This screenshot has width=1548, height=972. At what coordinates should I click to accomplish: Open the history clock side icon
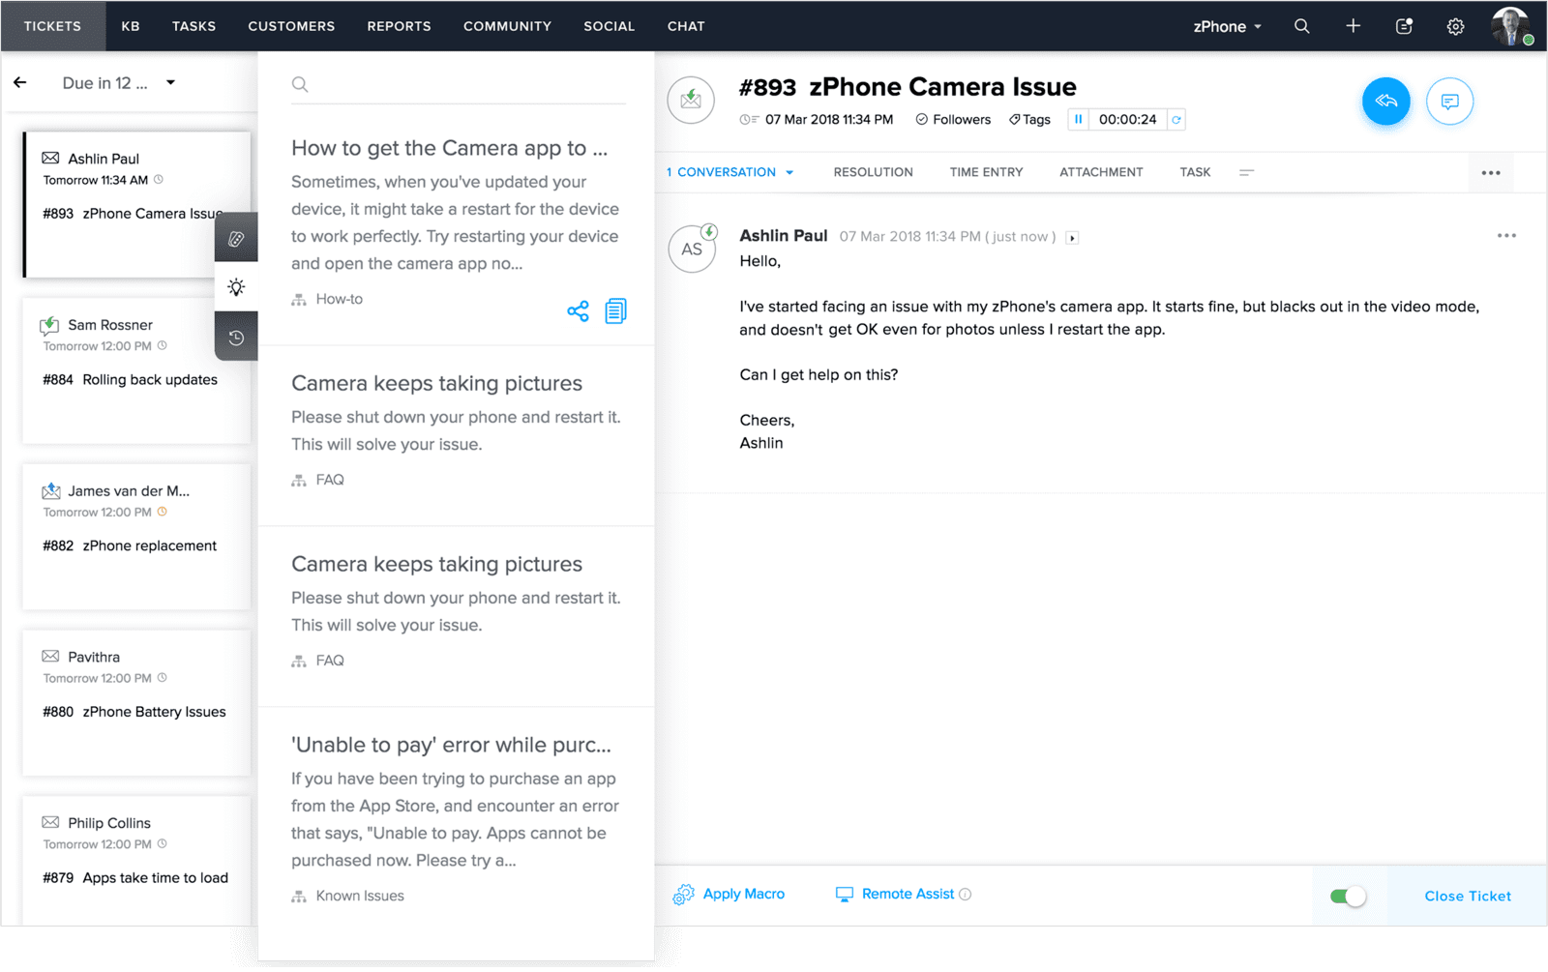[236, 338]
